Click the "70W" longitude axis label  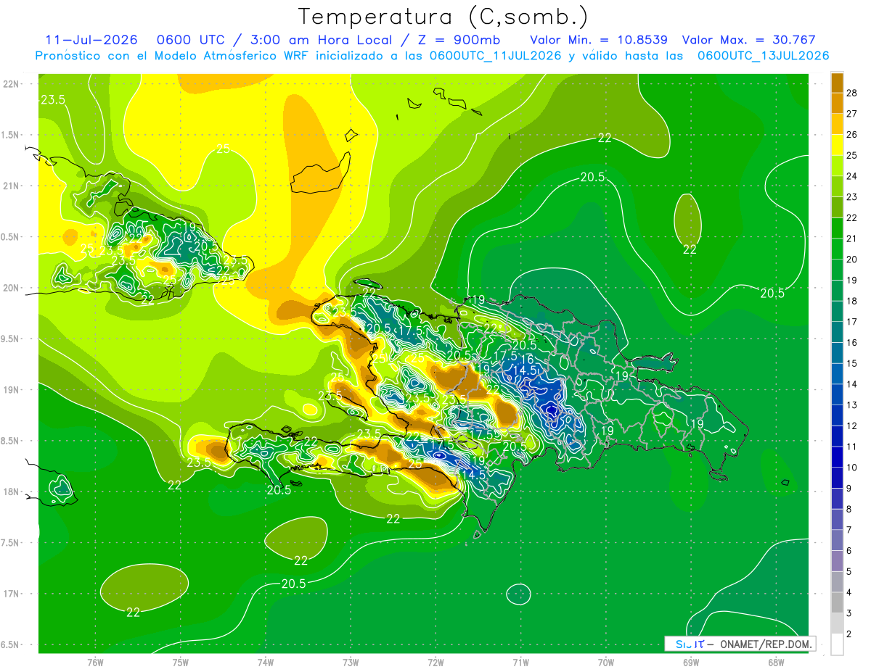click(x=606, y=662)
